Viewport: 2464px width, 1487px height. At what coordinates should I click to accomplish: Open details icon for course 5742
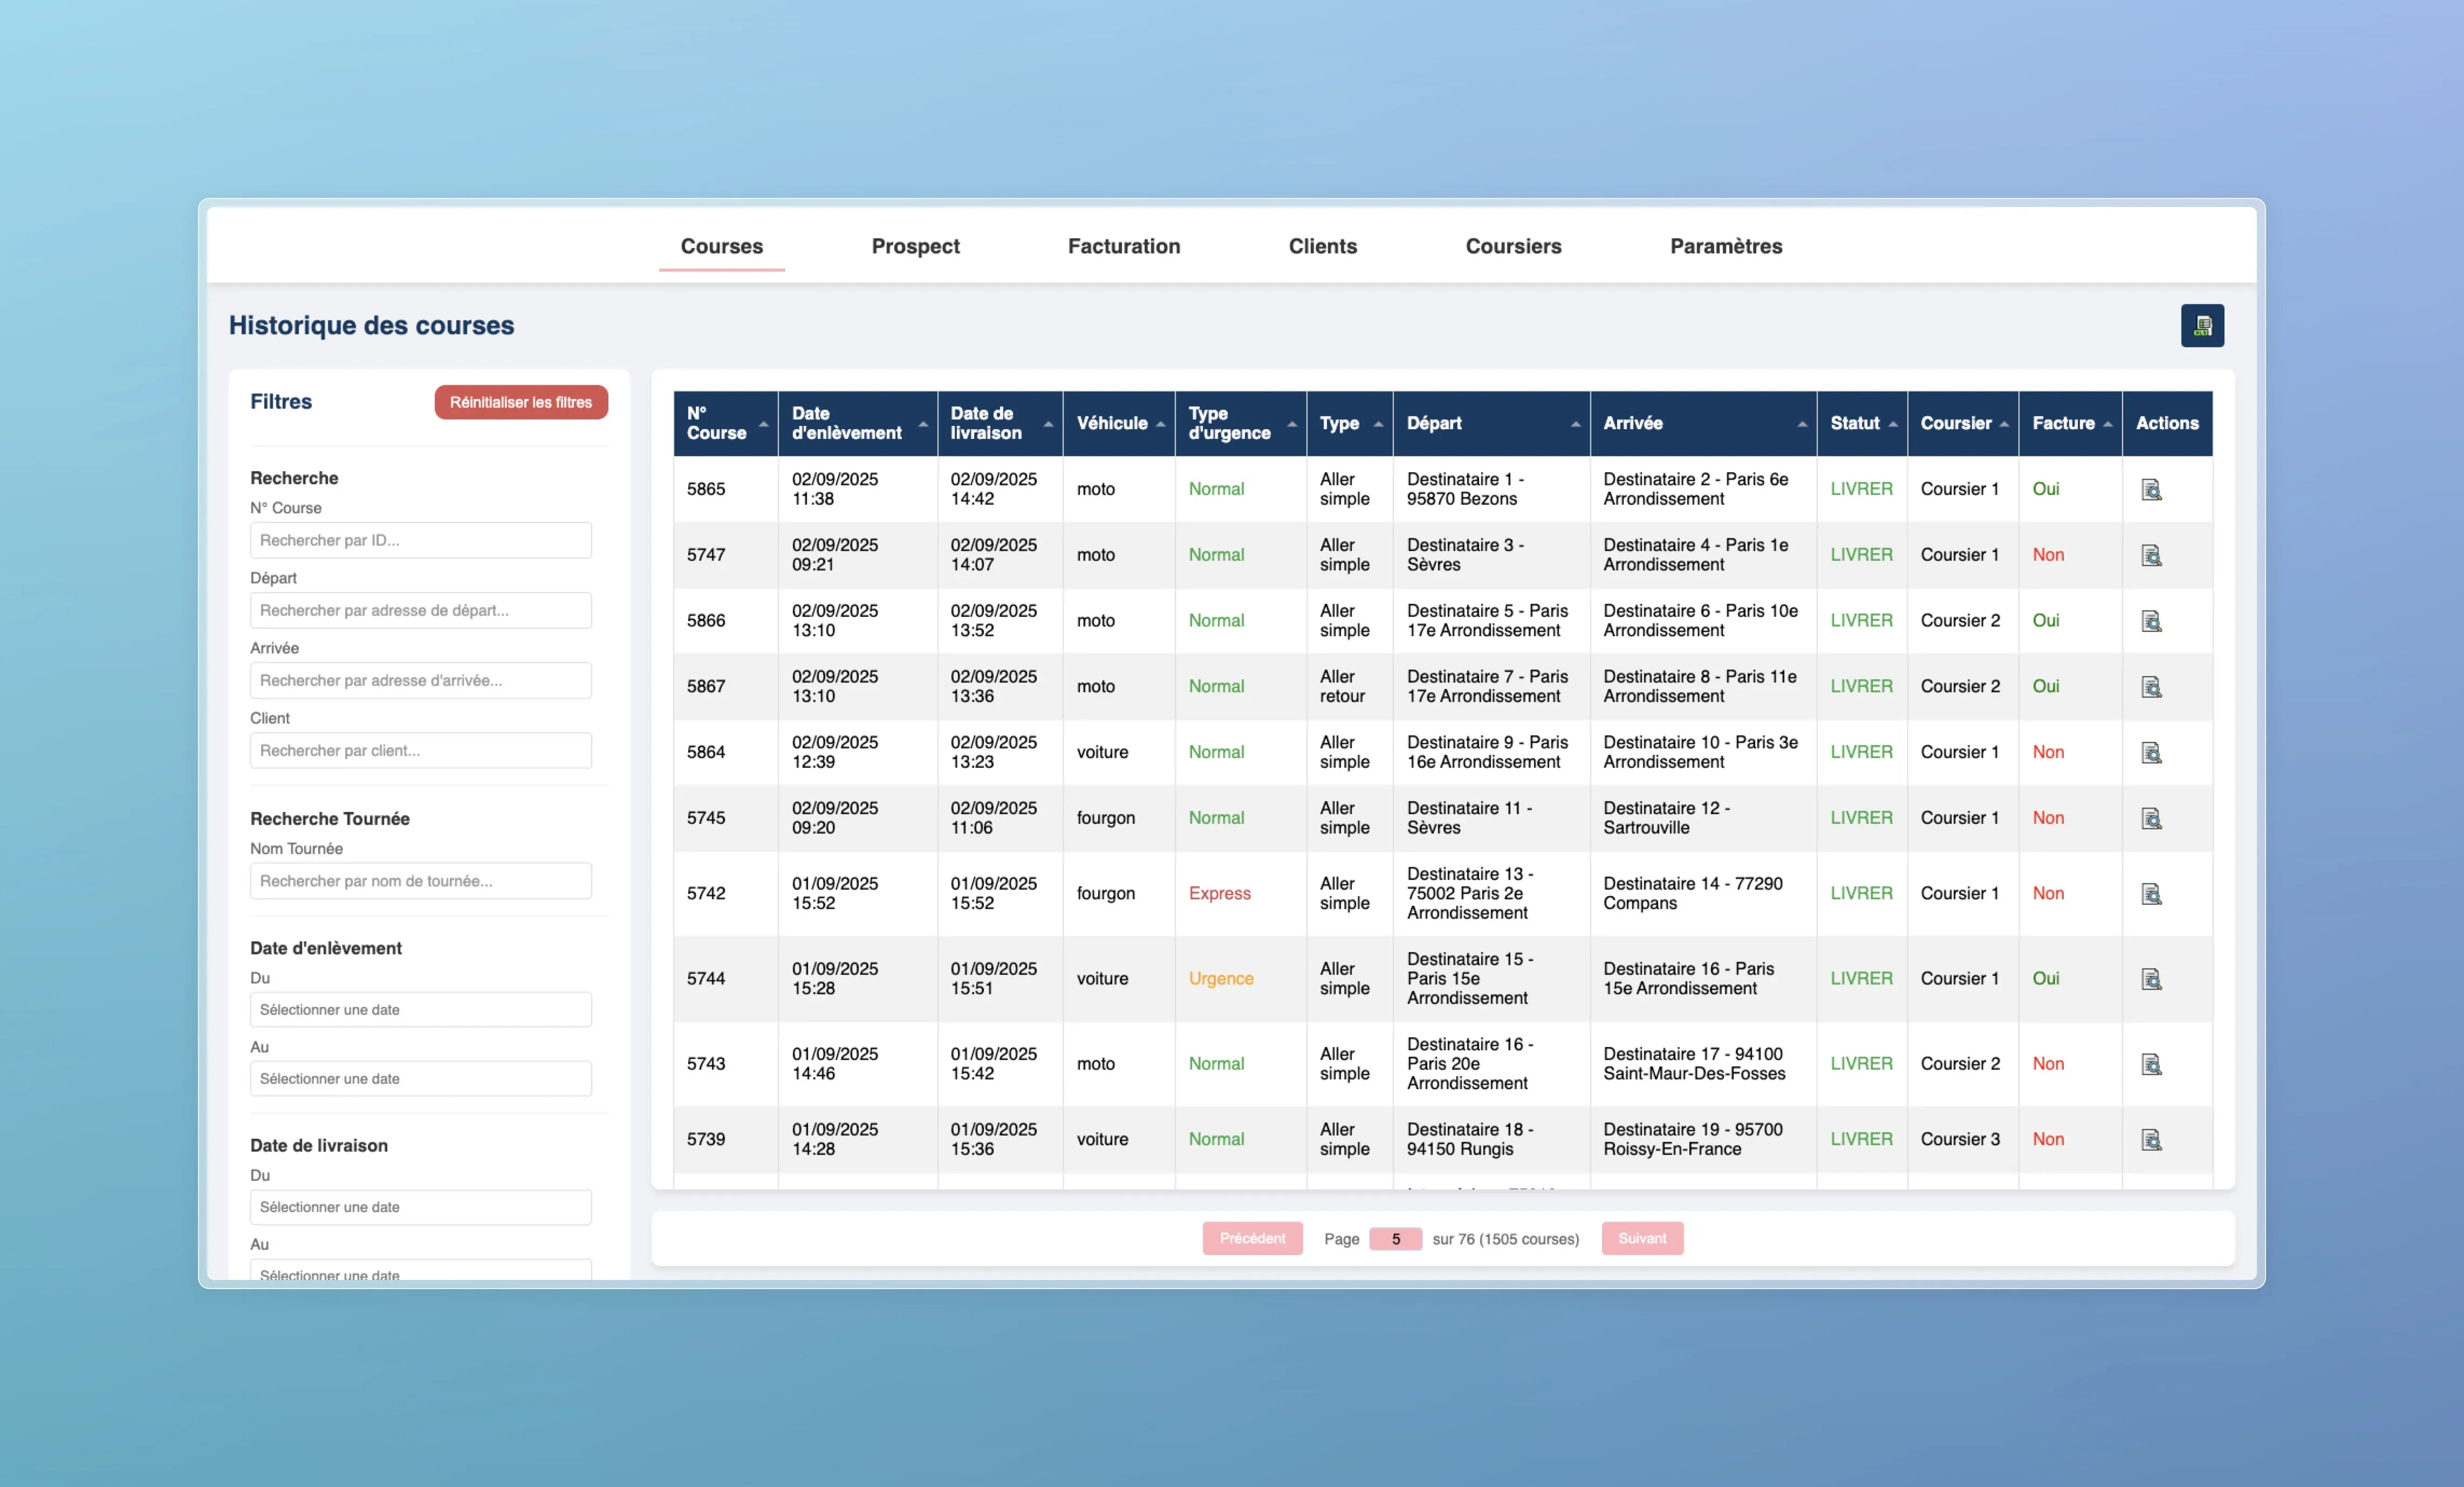2151,894
